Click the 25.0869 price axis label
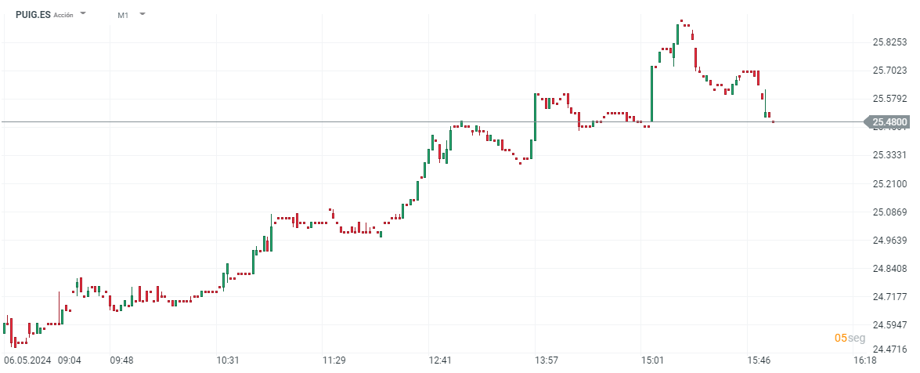920x373 pixels. tap(890, 212)
